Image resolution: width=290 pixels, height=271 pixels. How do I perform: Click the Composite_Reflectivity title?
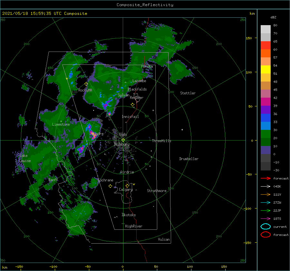tap(145, 5)
